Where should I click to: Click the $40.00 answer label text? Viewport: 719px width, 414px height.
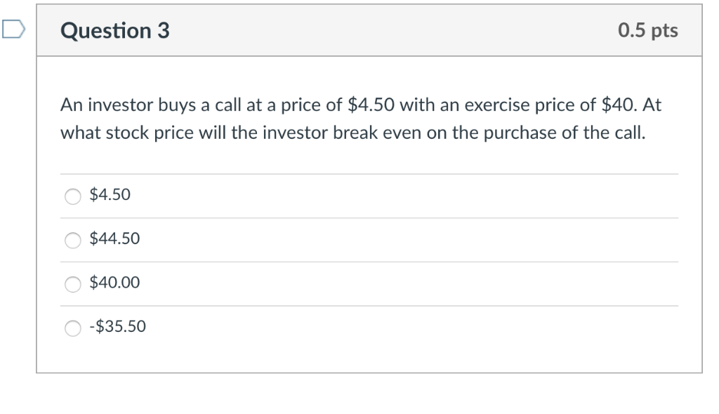(113, 283)
